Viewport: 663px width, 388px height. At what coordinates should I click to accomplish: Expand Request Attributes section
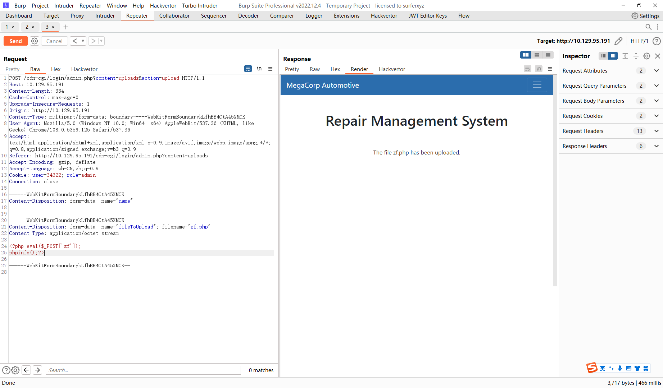click(x=611, y=71)
